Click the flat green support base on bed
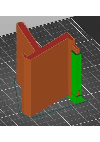Image resolution: width=100 pixels, height=142 pixels. (76, 99)
